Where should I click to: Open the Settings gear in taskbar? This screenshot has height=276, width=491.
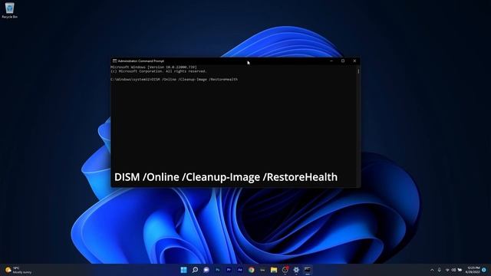[x=296, y=270]
